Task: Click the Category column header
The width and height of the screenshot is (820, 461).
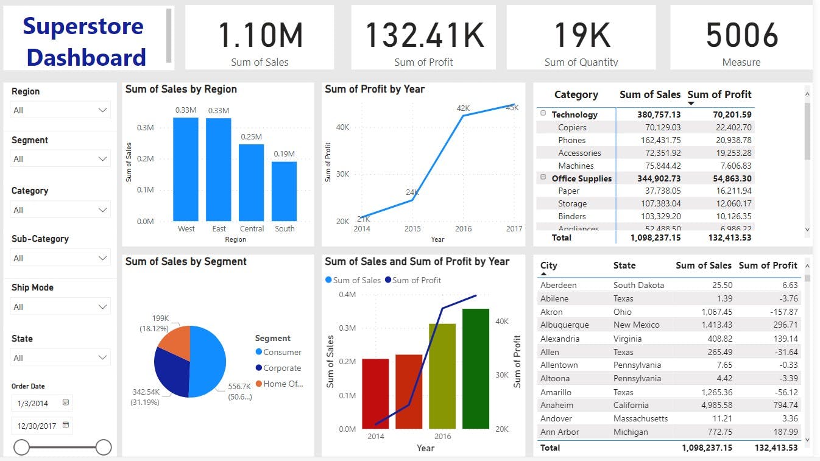Action: [x=576, y=94]
